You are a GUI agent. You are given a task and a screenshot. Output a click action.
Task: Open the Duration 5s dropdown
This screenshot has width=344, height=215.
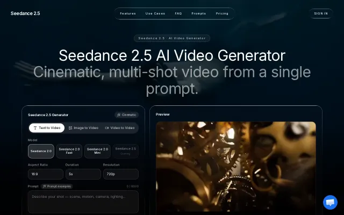pos(83,174)
